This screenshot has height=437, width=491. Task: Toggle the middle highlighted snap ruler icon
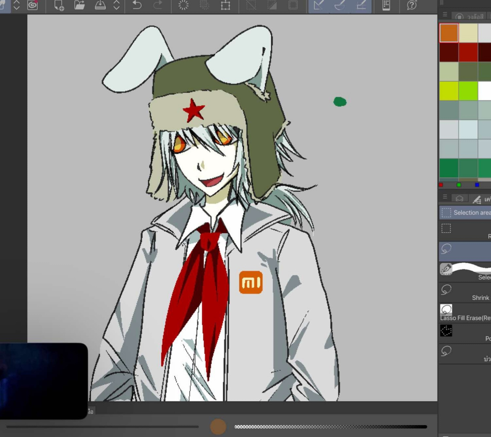(x=340, y=5)
